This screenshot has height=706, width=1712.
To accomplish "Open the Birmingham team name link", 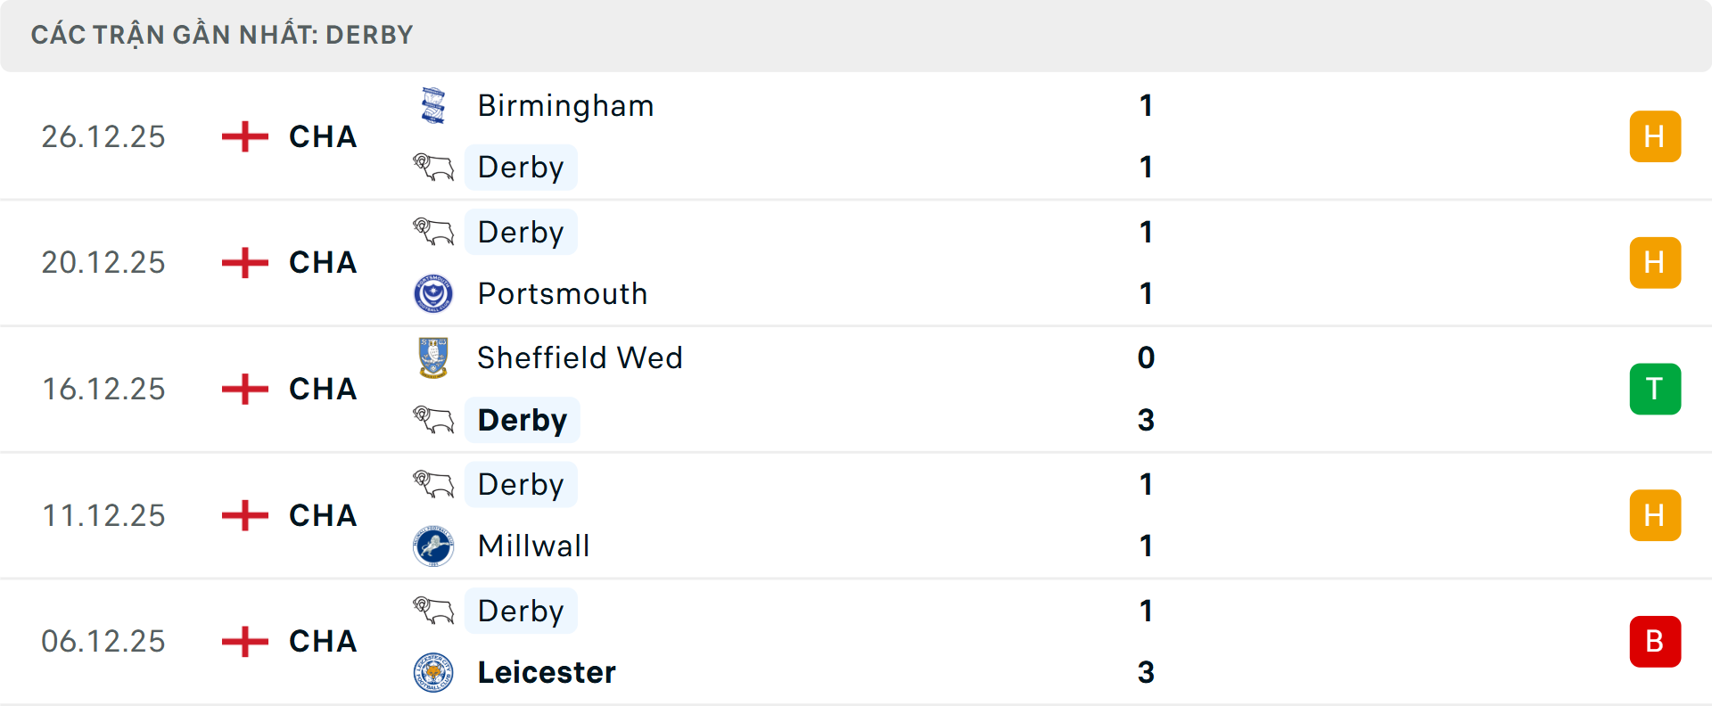I will point(565,105).
